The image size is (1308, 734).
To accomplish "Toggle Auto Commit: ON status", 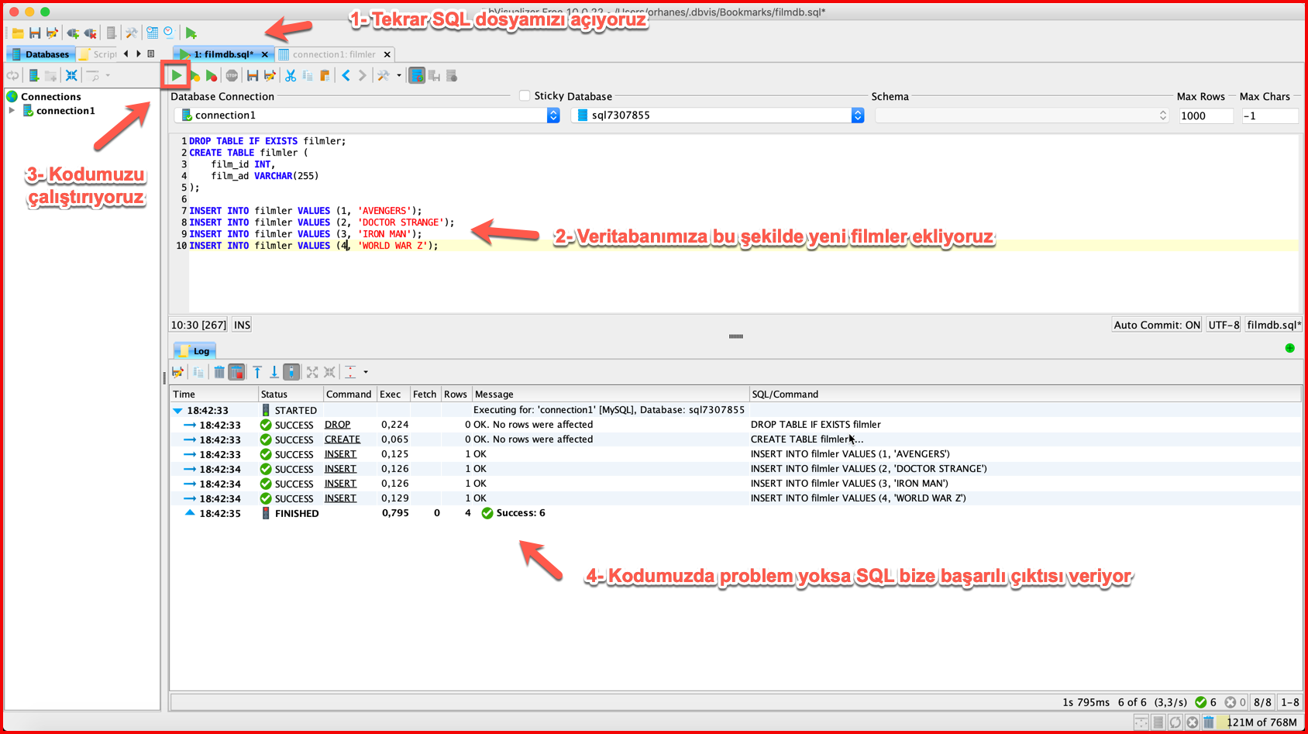I will point(1157,325).
